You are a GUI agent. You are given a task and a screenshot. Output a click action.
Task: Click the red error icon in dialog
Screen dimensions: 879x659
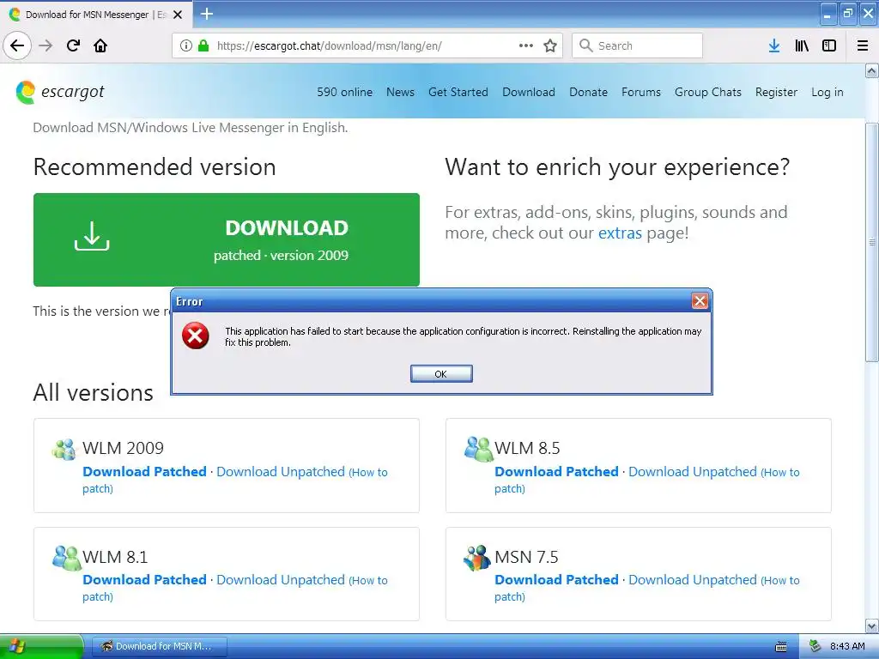[195, 336]
